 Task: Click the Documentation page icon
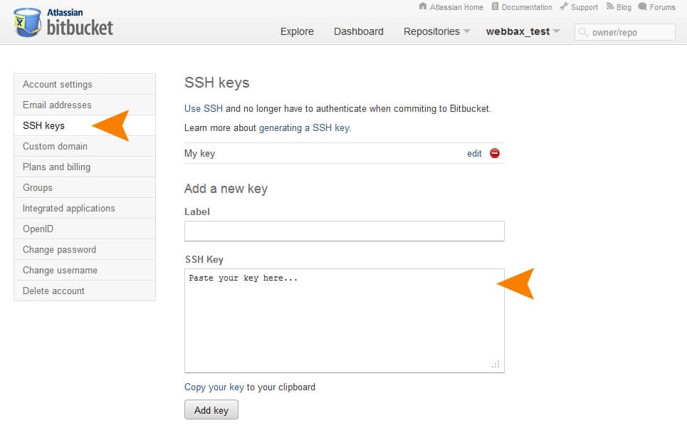tap(495, 6)
